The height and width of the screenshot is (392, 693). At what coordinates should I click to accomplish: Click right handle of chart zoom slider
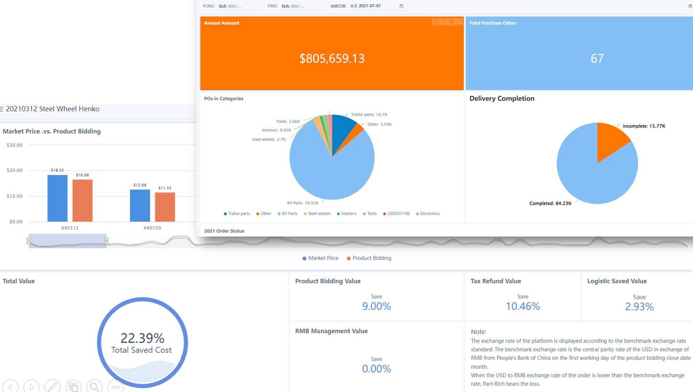106,241
